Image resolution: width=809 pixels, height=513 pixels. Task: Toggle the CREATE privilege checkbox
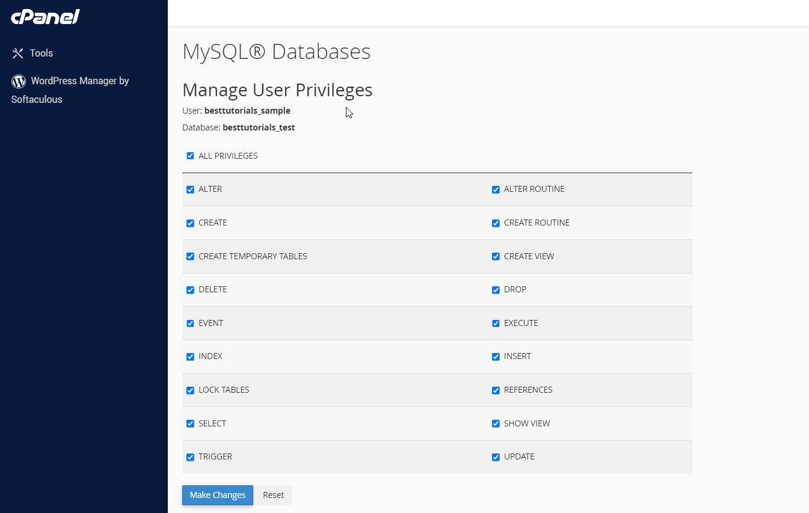[190, 223]
